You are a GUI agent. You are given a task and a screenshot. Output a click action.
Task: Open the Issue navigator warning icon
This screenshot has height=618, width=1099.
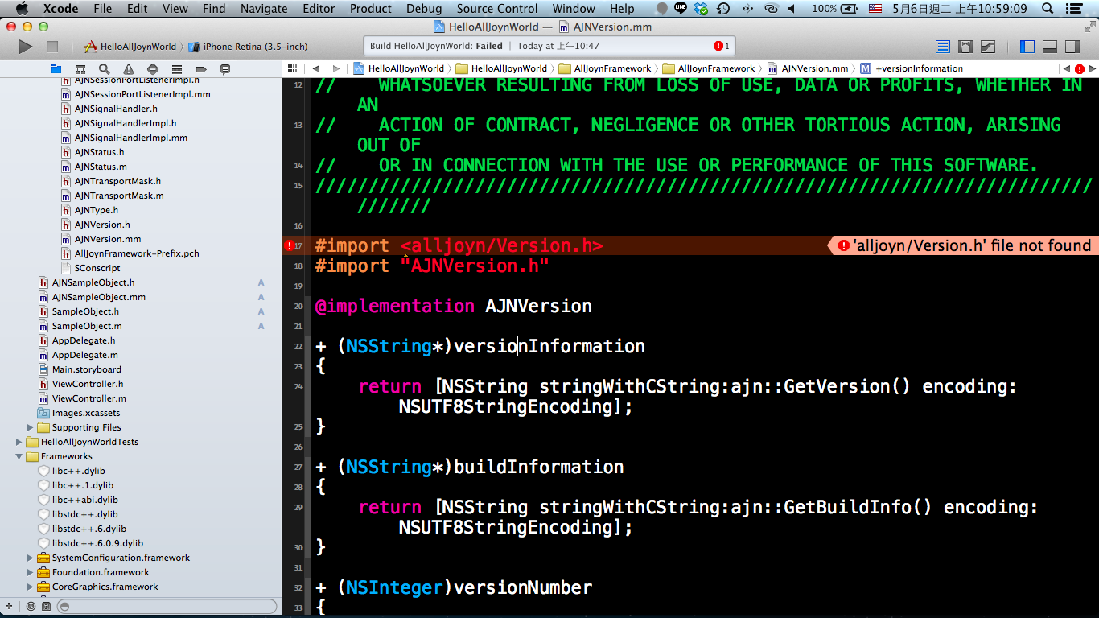129,69
